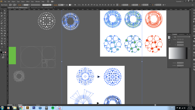Set fill to None in toolbox
Viewport: 195px width, 110px height.
click(5, 52)
